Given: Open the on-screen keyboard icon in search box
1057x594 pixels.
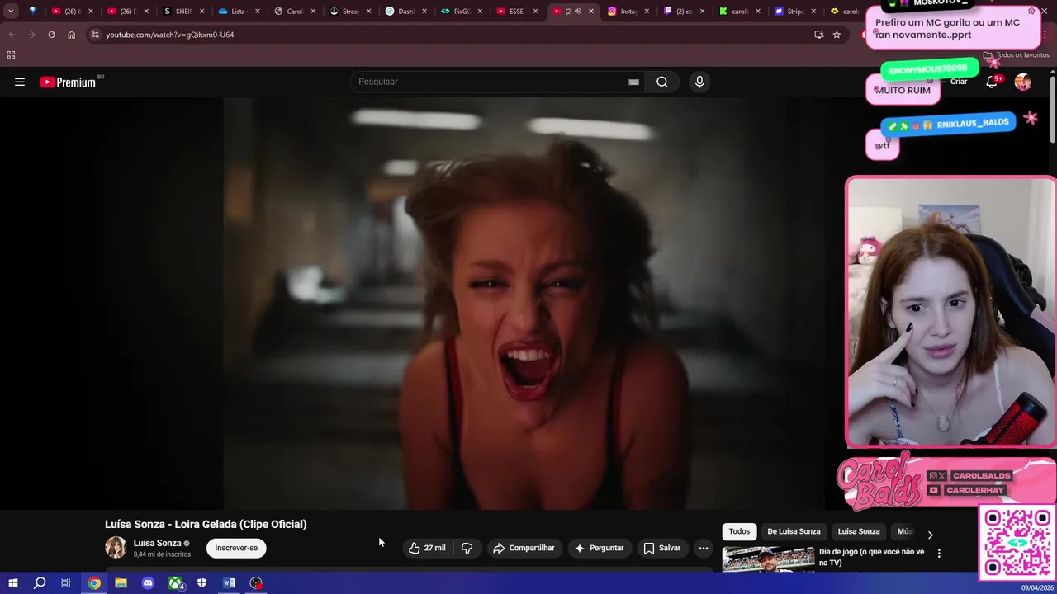Looking at the screenshot, I should coord(633,82).
